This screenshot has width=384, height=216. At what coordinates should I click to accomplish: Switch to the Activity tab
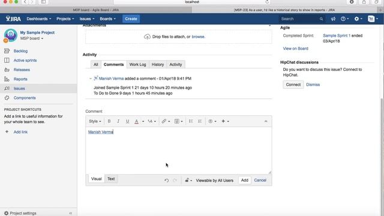click(x=176, y=64)
